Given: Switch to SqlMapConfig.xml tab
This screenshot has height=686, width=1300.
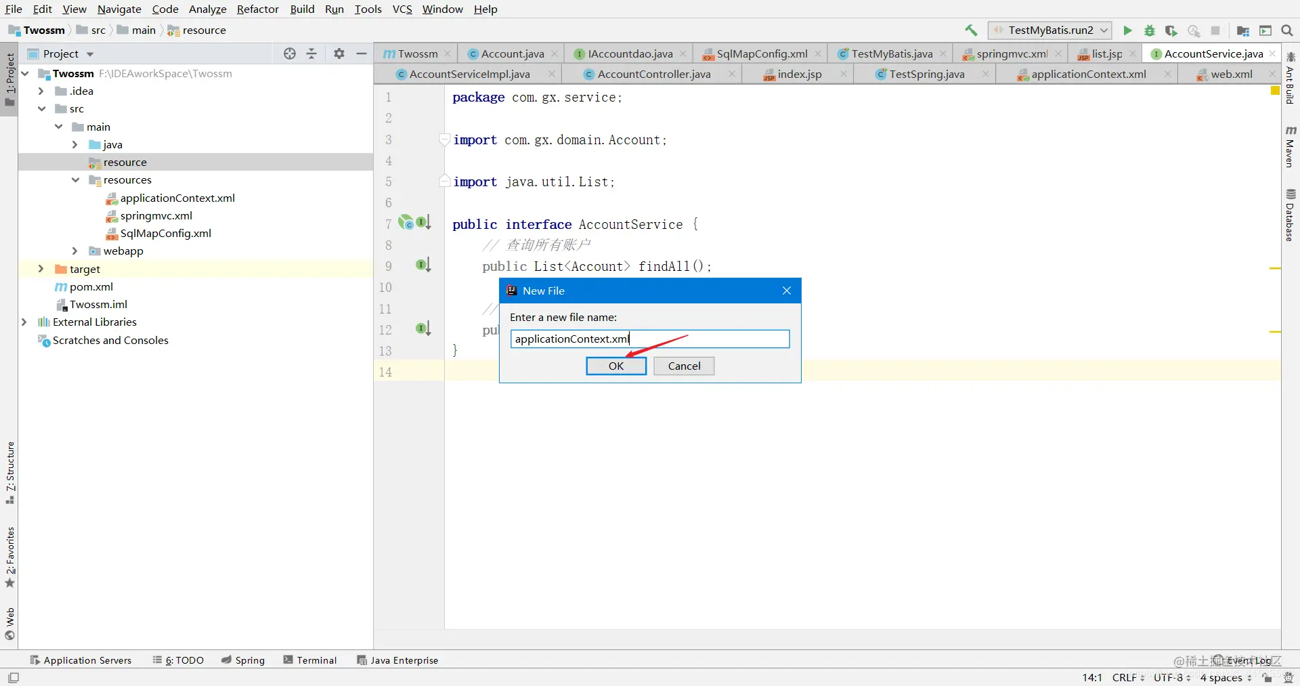Looking at the screenshot, I should click(x=762, y=53).
